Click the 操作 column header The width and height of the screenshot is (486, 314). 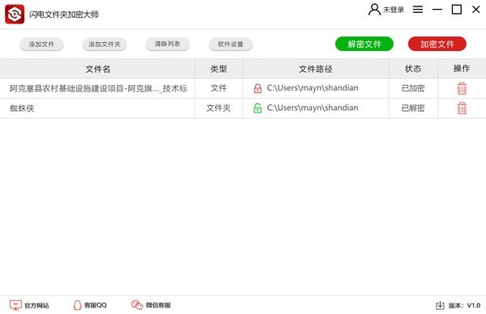coord(462,69)
